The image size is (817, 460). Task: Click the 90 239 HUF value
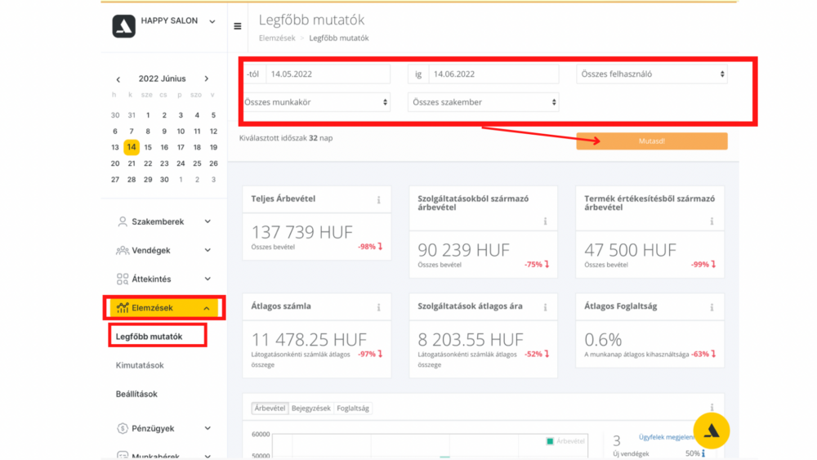(x=464, y=250)
